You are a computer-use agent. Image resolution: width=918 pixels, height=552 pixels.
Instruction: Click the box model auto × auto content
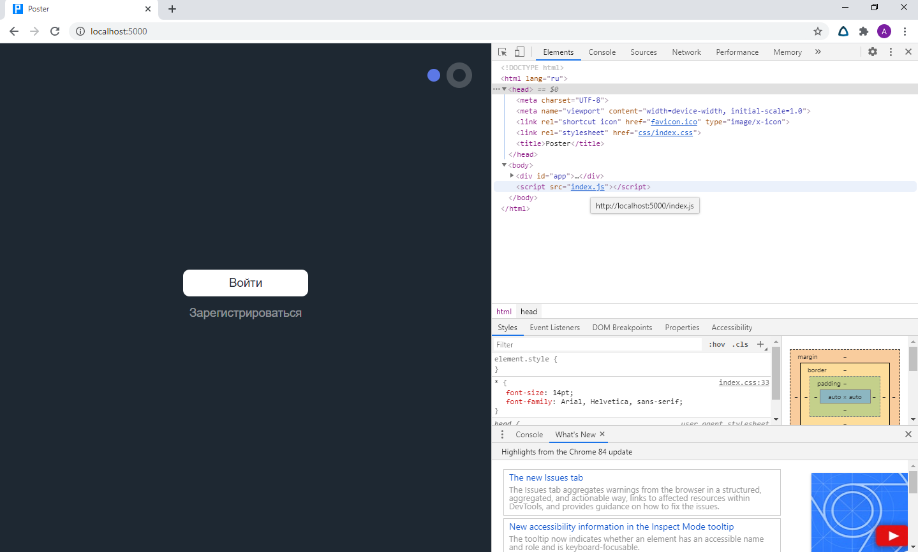point(845,396)
